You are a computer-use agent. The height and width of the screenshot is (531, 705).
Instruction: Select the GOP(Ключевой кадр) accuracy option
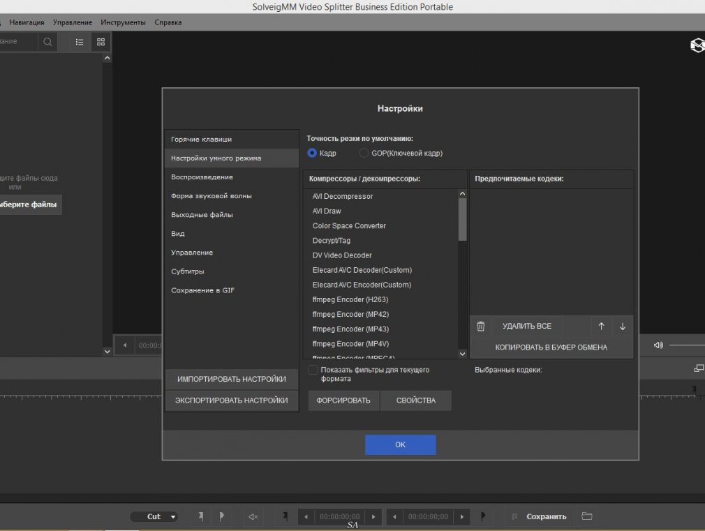point(363,153)
